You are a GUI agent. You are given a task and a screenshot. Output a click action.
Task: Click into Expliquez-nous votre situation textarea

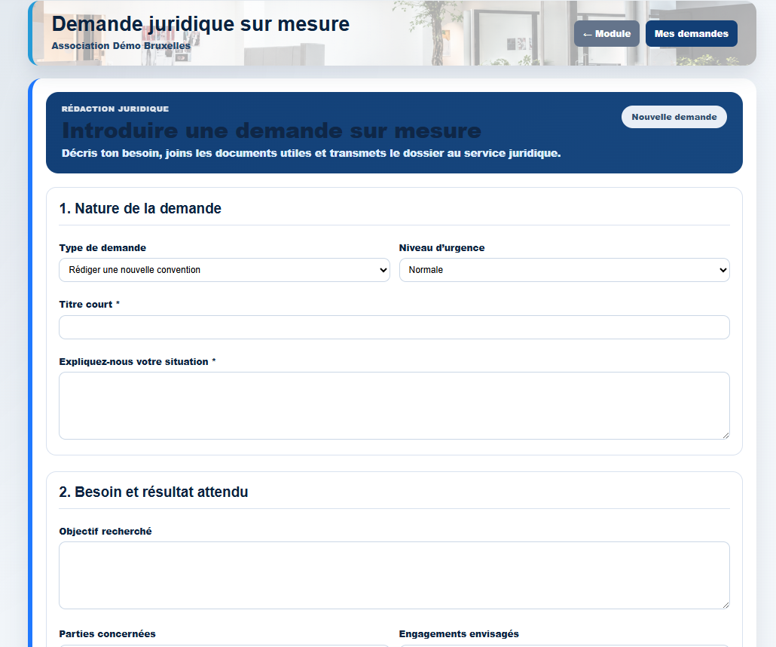tap(394, 406)
